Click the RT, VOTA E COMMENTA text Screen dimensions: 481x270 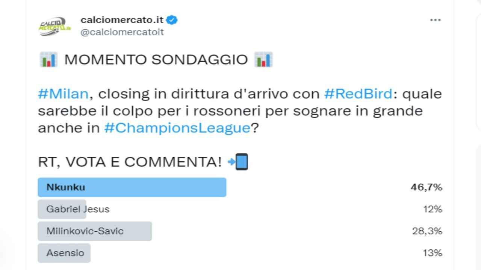pos(130,162)
